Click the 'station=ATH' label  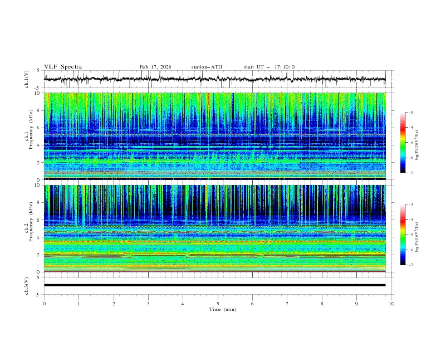coord(207,67)
